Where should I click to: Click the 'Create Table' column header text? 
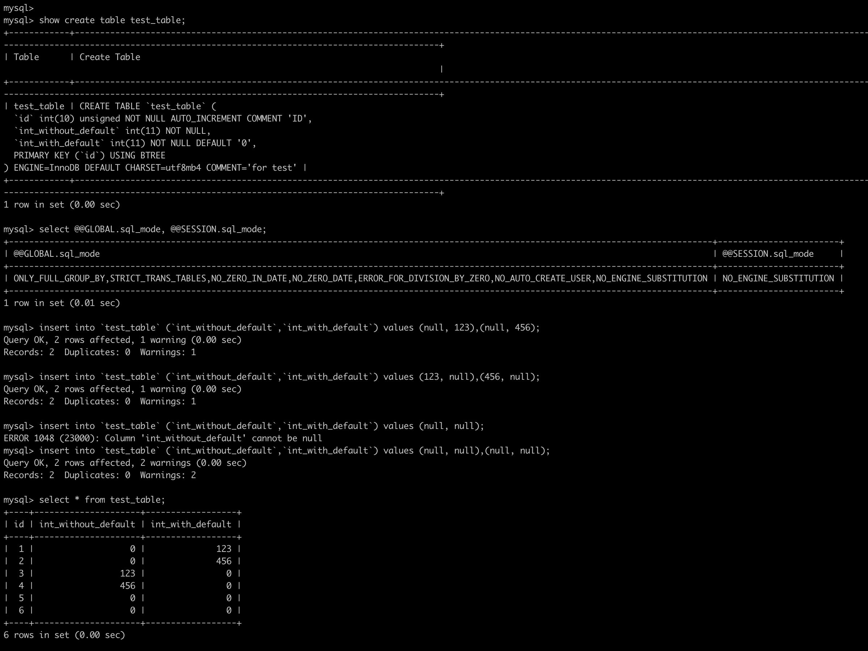point(110,57)
